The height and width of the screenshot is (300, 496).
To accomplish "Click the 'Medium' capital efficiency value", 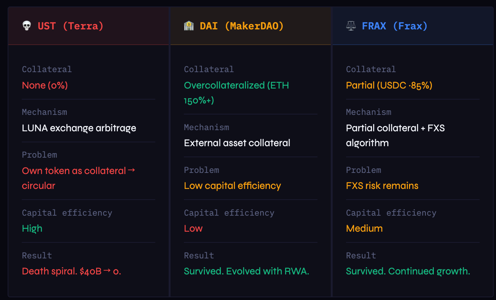I will click(x=364, y=228).
